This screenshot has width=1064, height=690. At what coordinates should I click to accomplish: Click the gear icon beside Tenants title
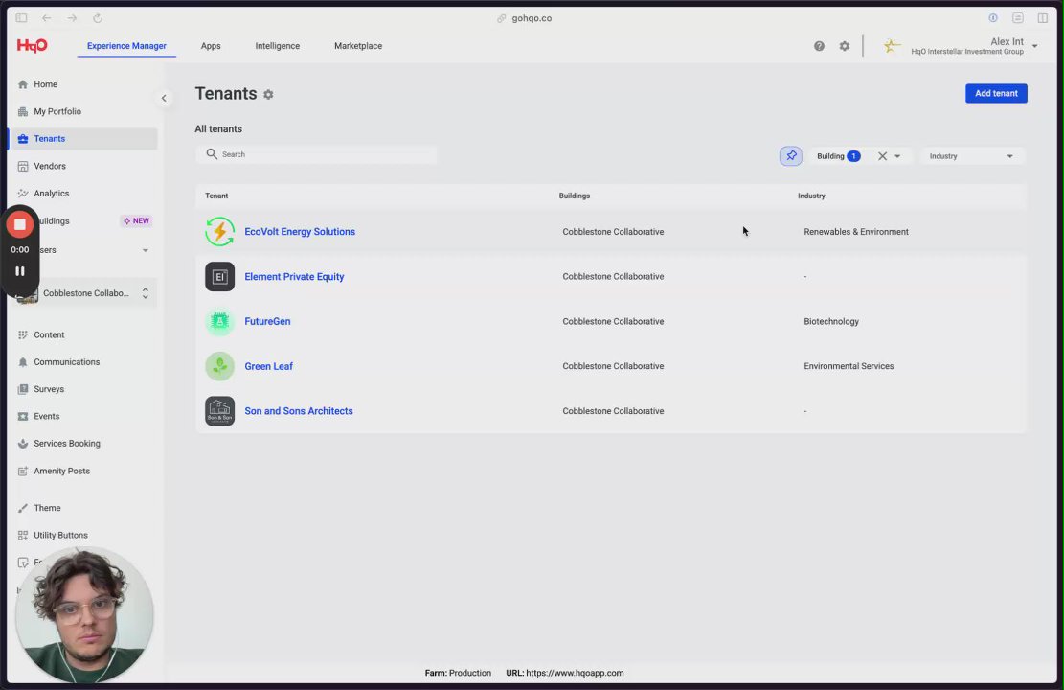[268, 95]
